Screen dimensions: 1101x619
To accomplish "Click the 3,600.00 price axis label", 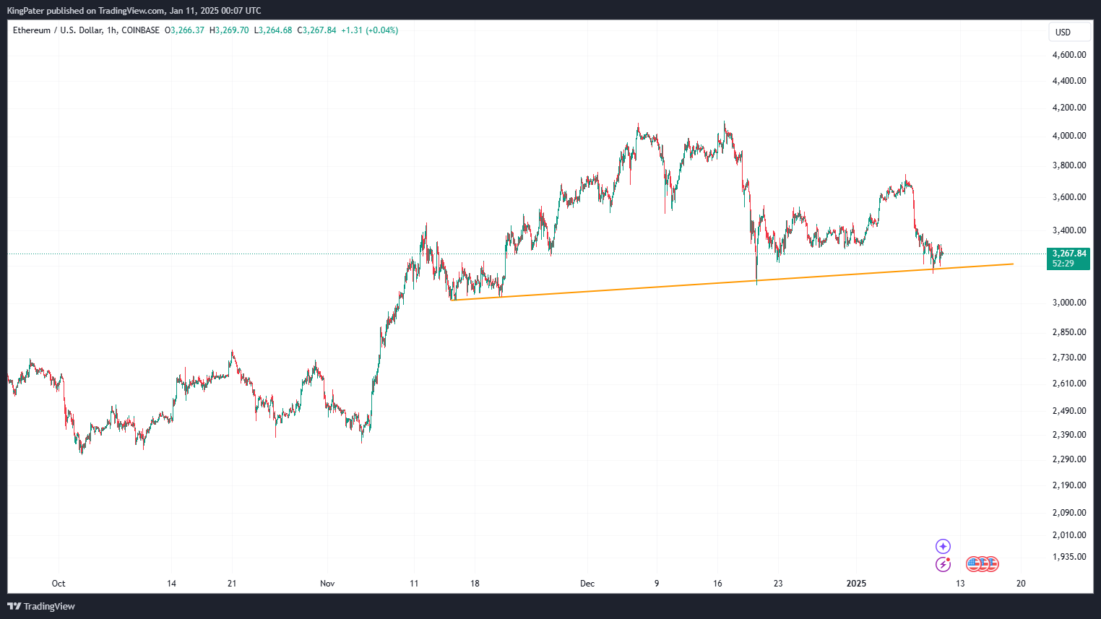I will tap(1069, 197).
